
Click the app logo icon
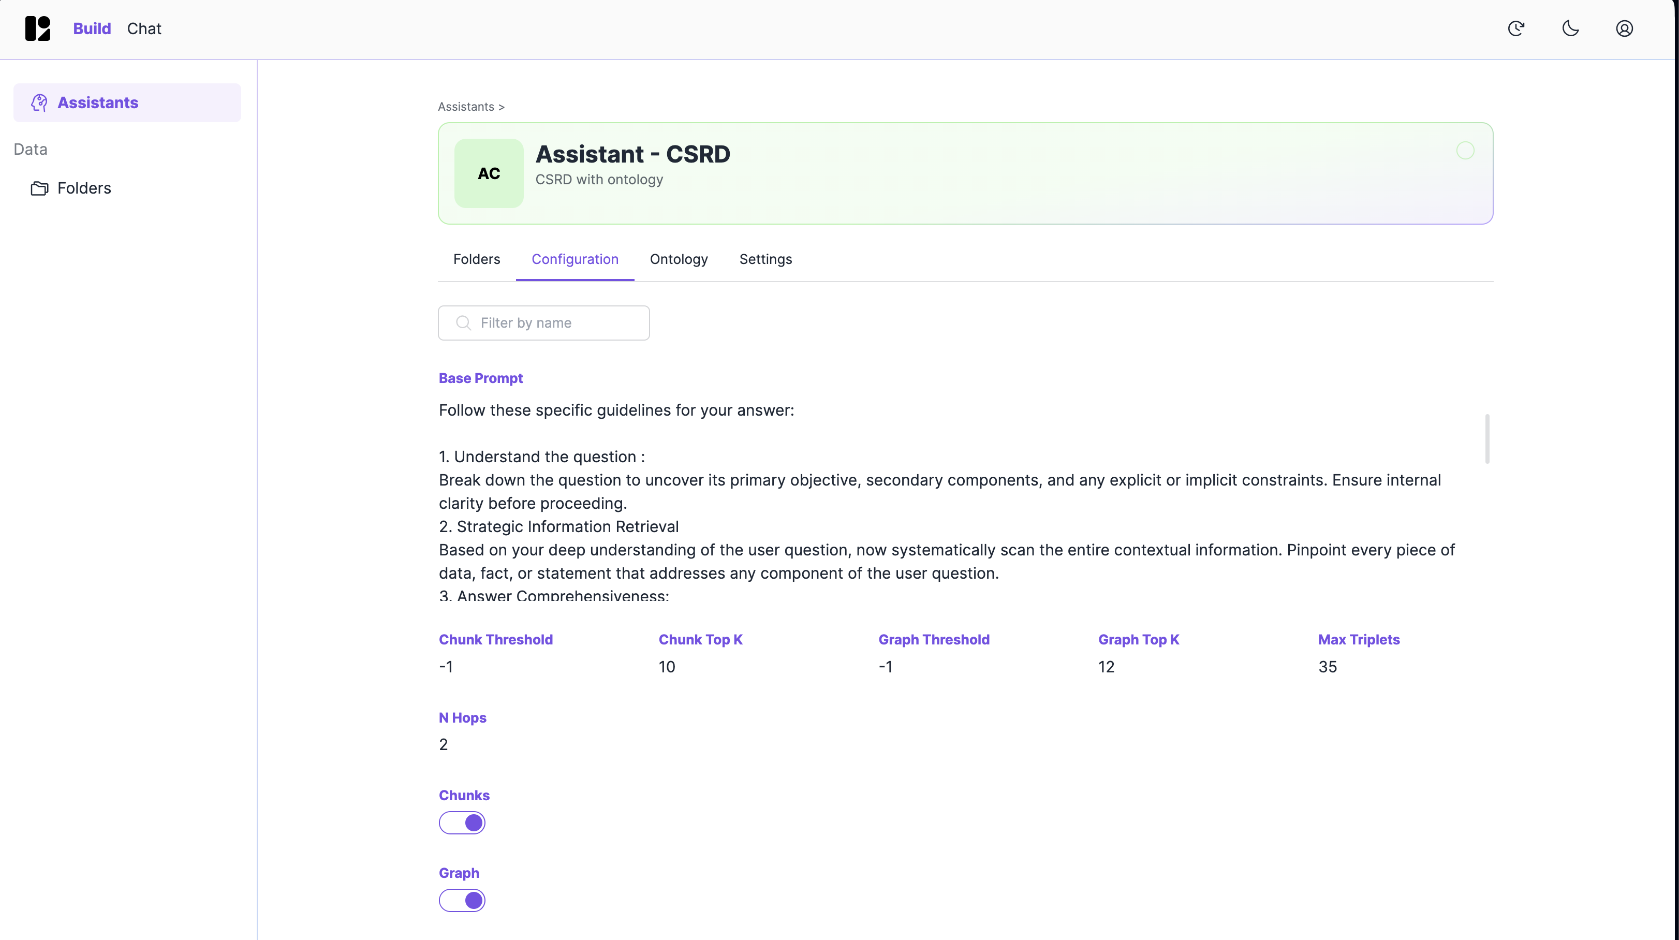point(37,28)
